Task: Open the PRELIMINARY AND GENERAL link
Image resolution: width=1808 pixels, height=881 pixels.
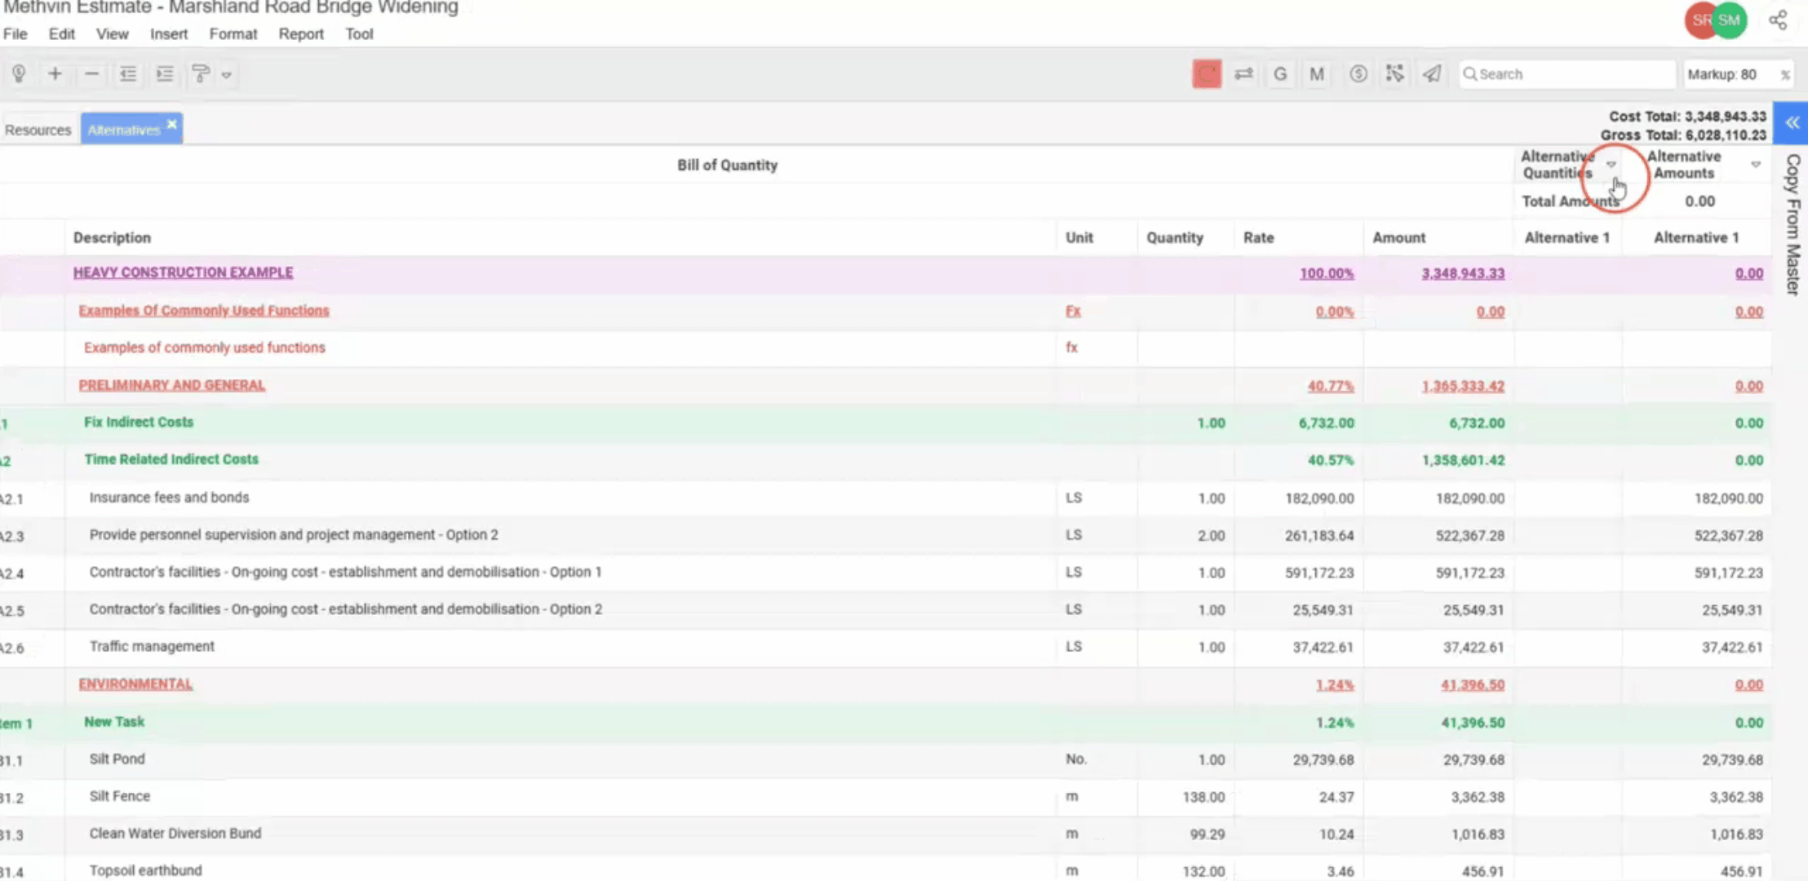Action: 171,385
